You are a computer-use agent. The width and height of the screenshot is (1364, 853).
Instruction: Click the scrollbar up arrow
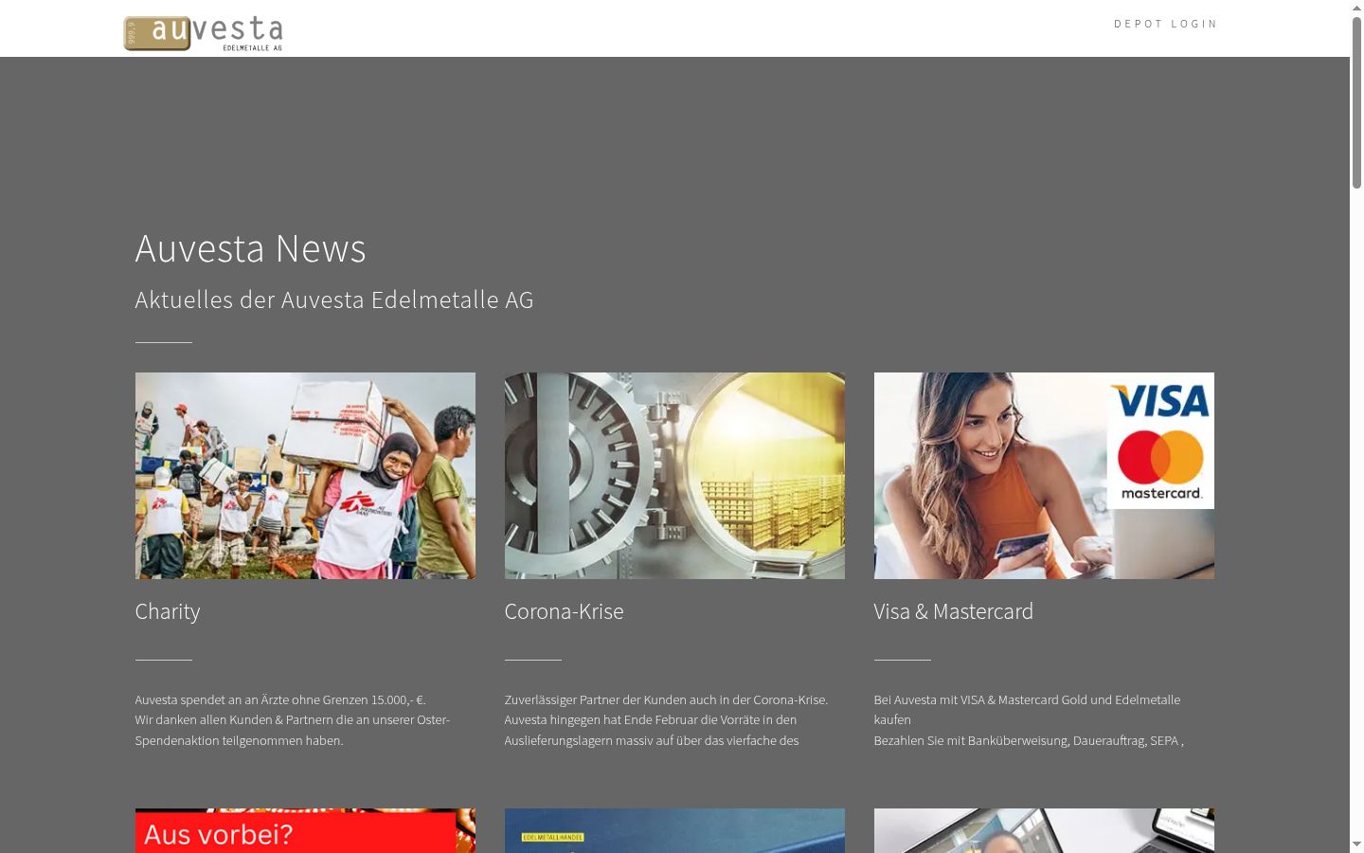(x=1356, y=8)
